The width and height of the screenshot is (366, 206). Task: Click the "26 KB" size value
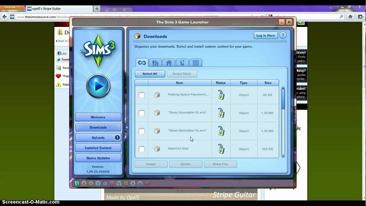coord(267,95)
